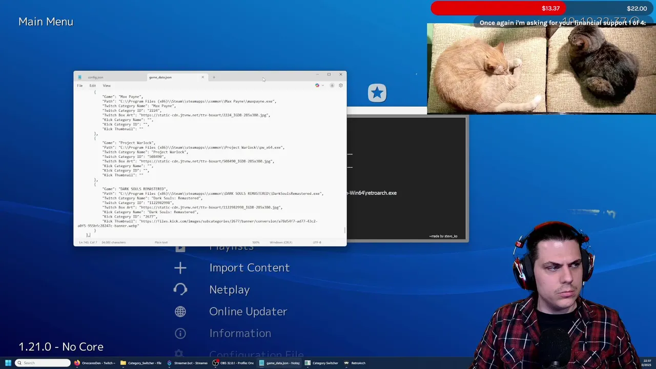Click the plus icon beside Import Content
Image resolution: width=656 pixels, height=369 pixels.
click(180, 268)
